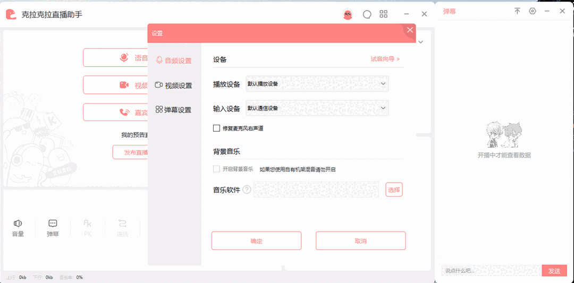The image size is (574, 283).
Task: Click the microphone icon on 语音 button
Action: (x=124, y=58)
